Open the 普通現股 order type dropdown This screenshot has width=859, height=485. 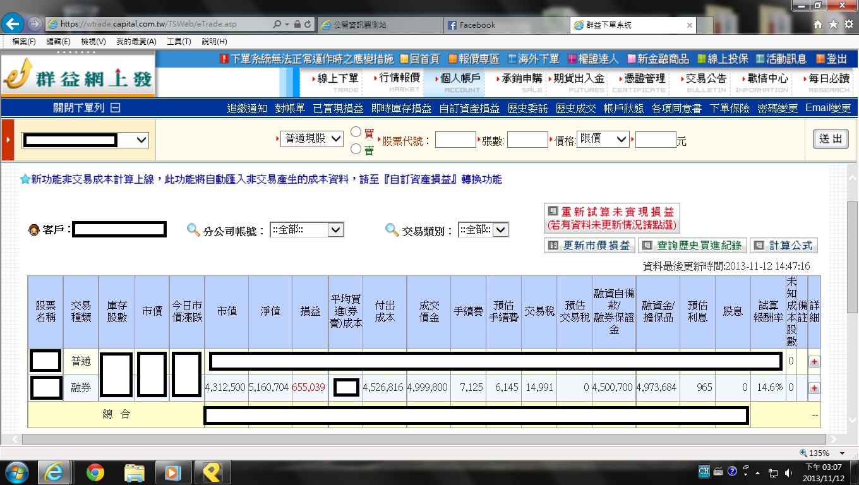point(312,138)
